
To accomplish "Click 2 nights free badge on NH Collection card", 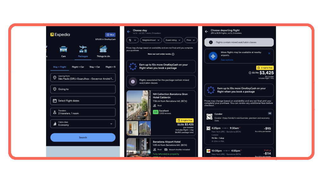I will [185, 120].
